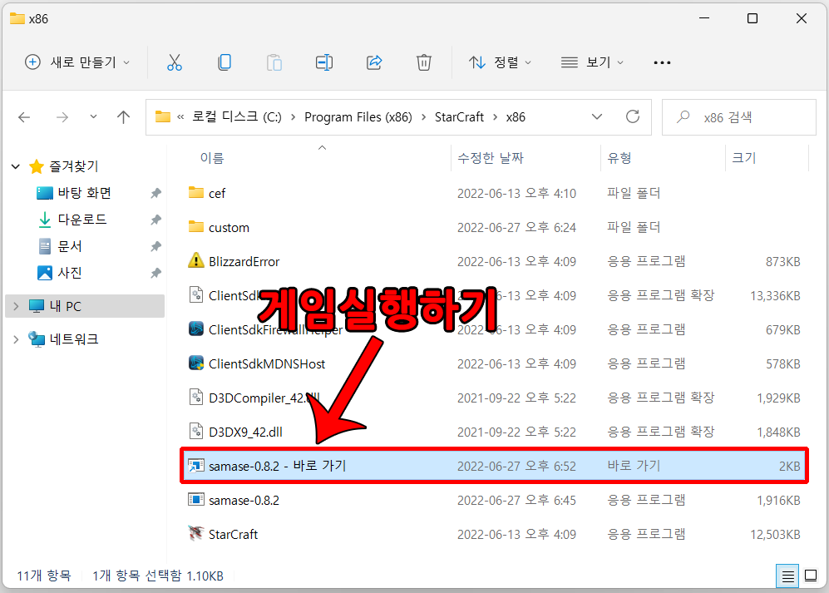The width and height of the screenshot is (829, 593).
Task: Open the 정렬 sort dropdown
Action: pos(500,62)
